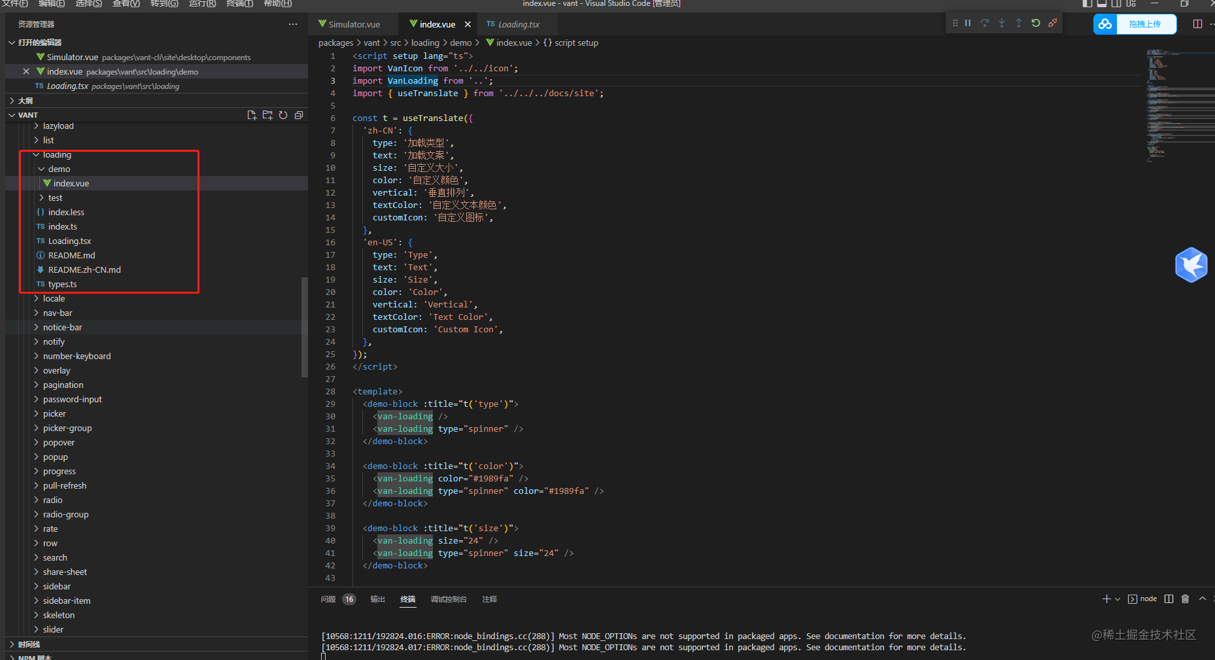Maximize terminal panel with the up chevron
Screen dimensions: 1215x660
(1202, 599)
